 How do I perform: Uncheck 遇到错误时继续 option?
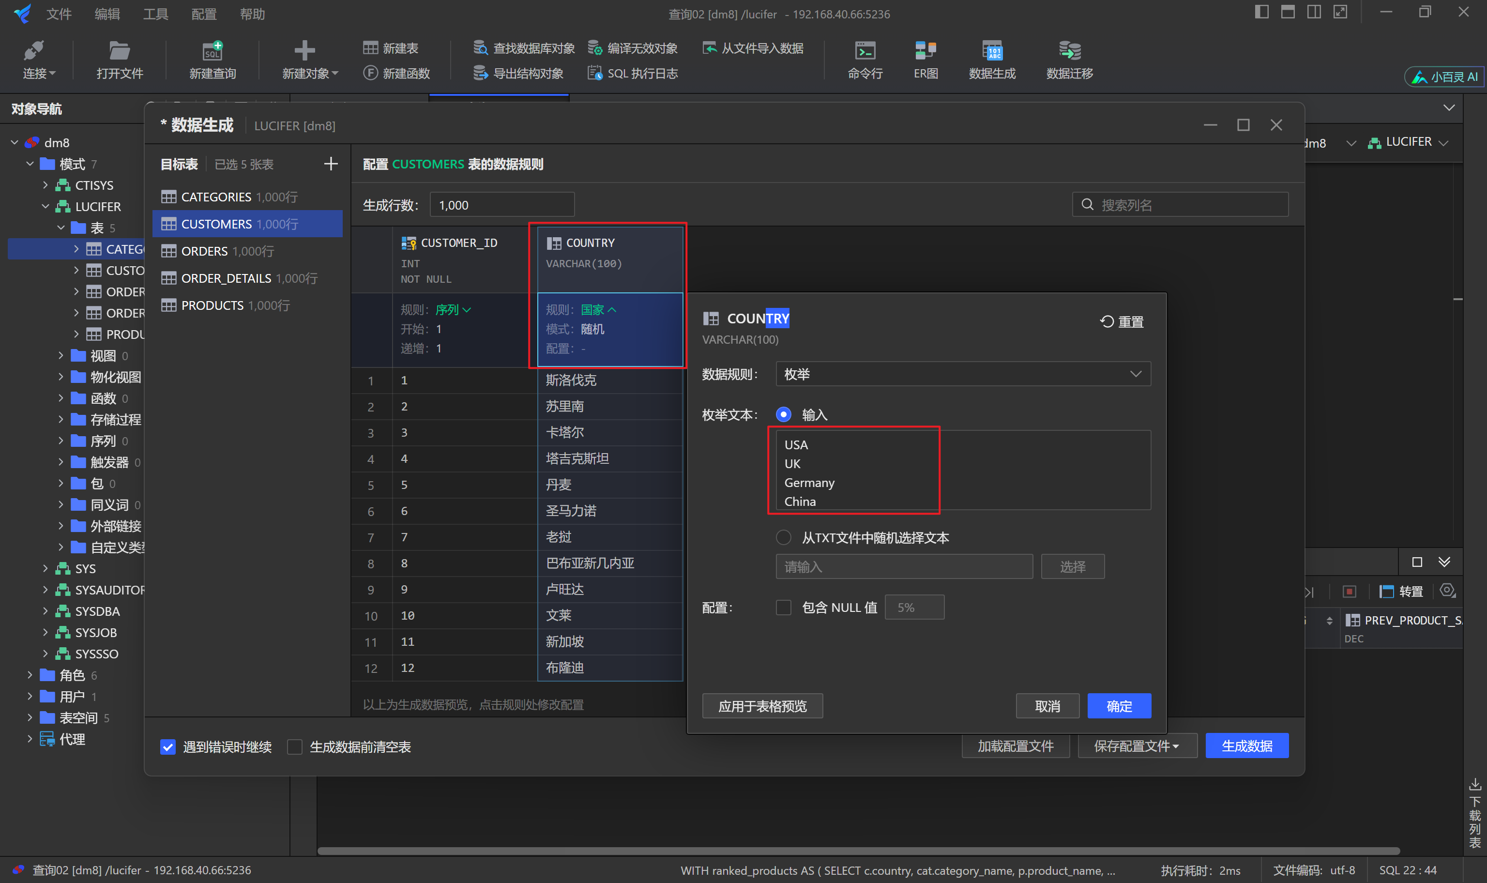(168, 747)
